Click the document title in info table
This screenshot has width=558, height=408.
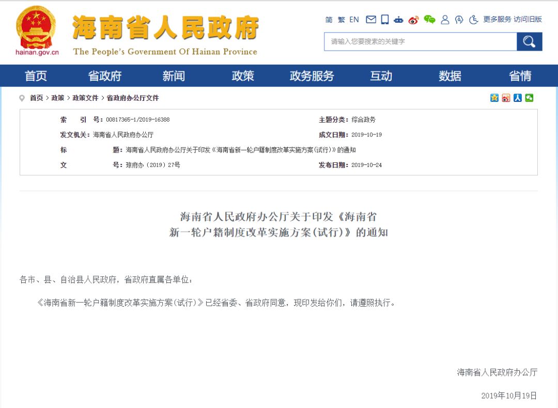(241, 150)
